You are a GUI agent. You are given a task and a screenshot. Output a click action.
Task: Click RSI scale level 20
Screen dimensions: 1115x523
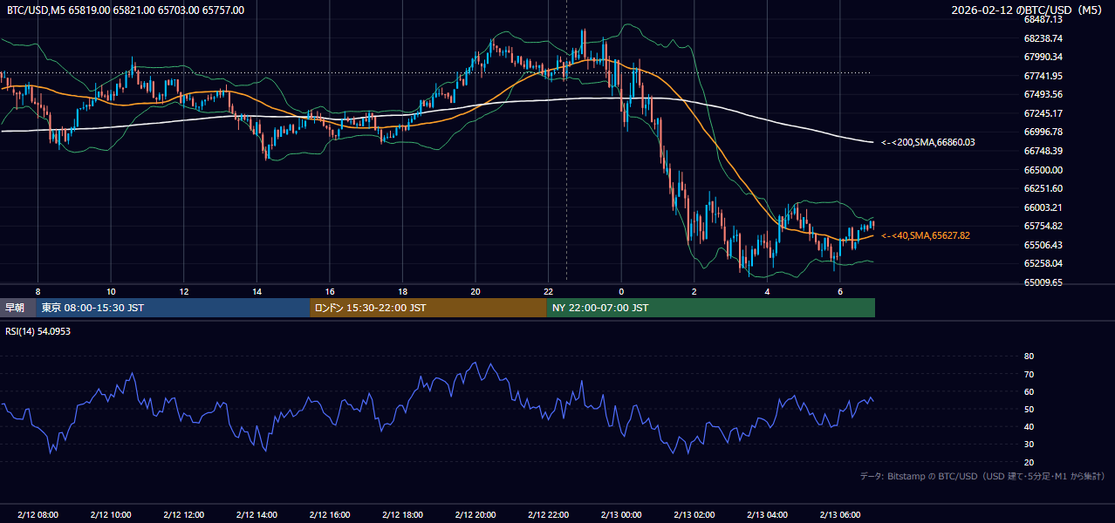pyautogui.click(x=1029, y=462)
